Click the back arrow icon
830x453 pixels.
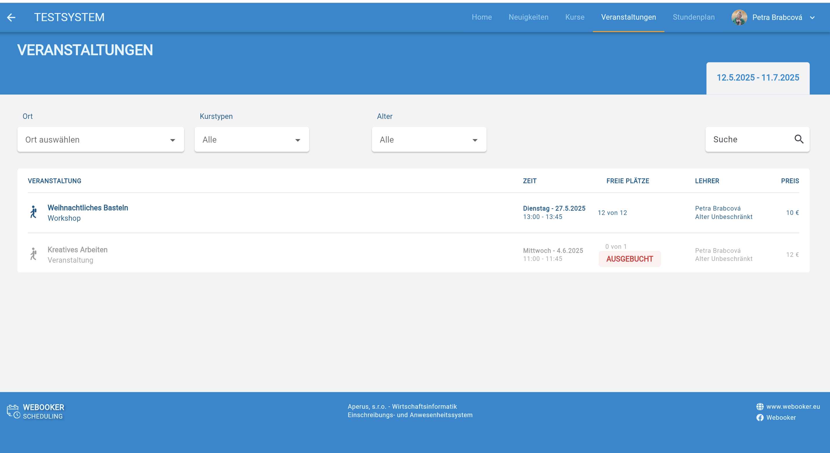[x=11, y=17]
